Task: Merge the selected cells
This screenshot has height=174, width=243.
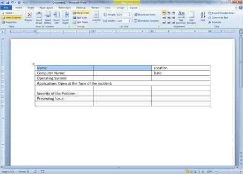Action: click(x=81, y=13)
